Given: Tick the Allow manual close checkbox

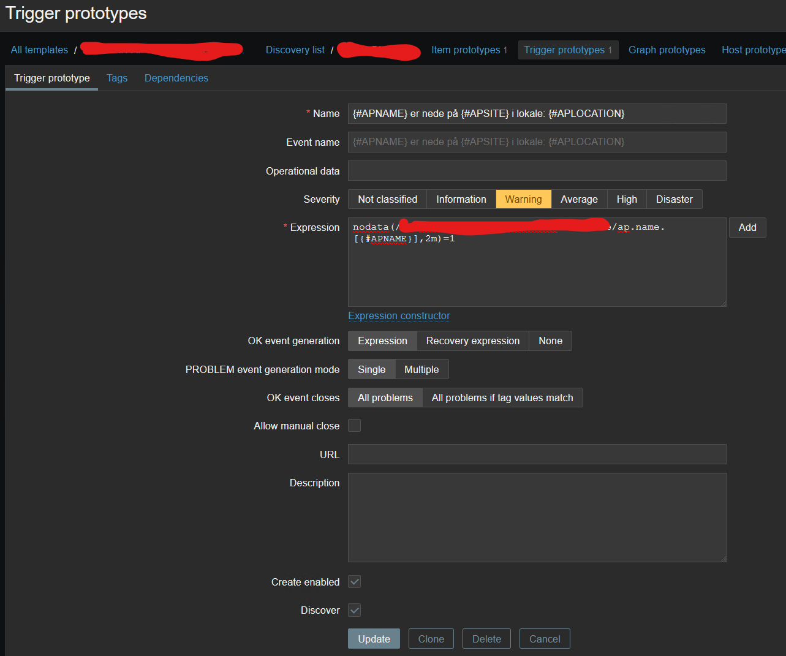Looking at the screenshot, I should coord(354,426).
